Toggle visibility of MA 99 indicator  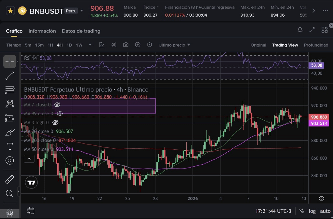click(x=60, y=114)
